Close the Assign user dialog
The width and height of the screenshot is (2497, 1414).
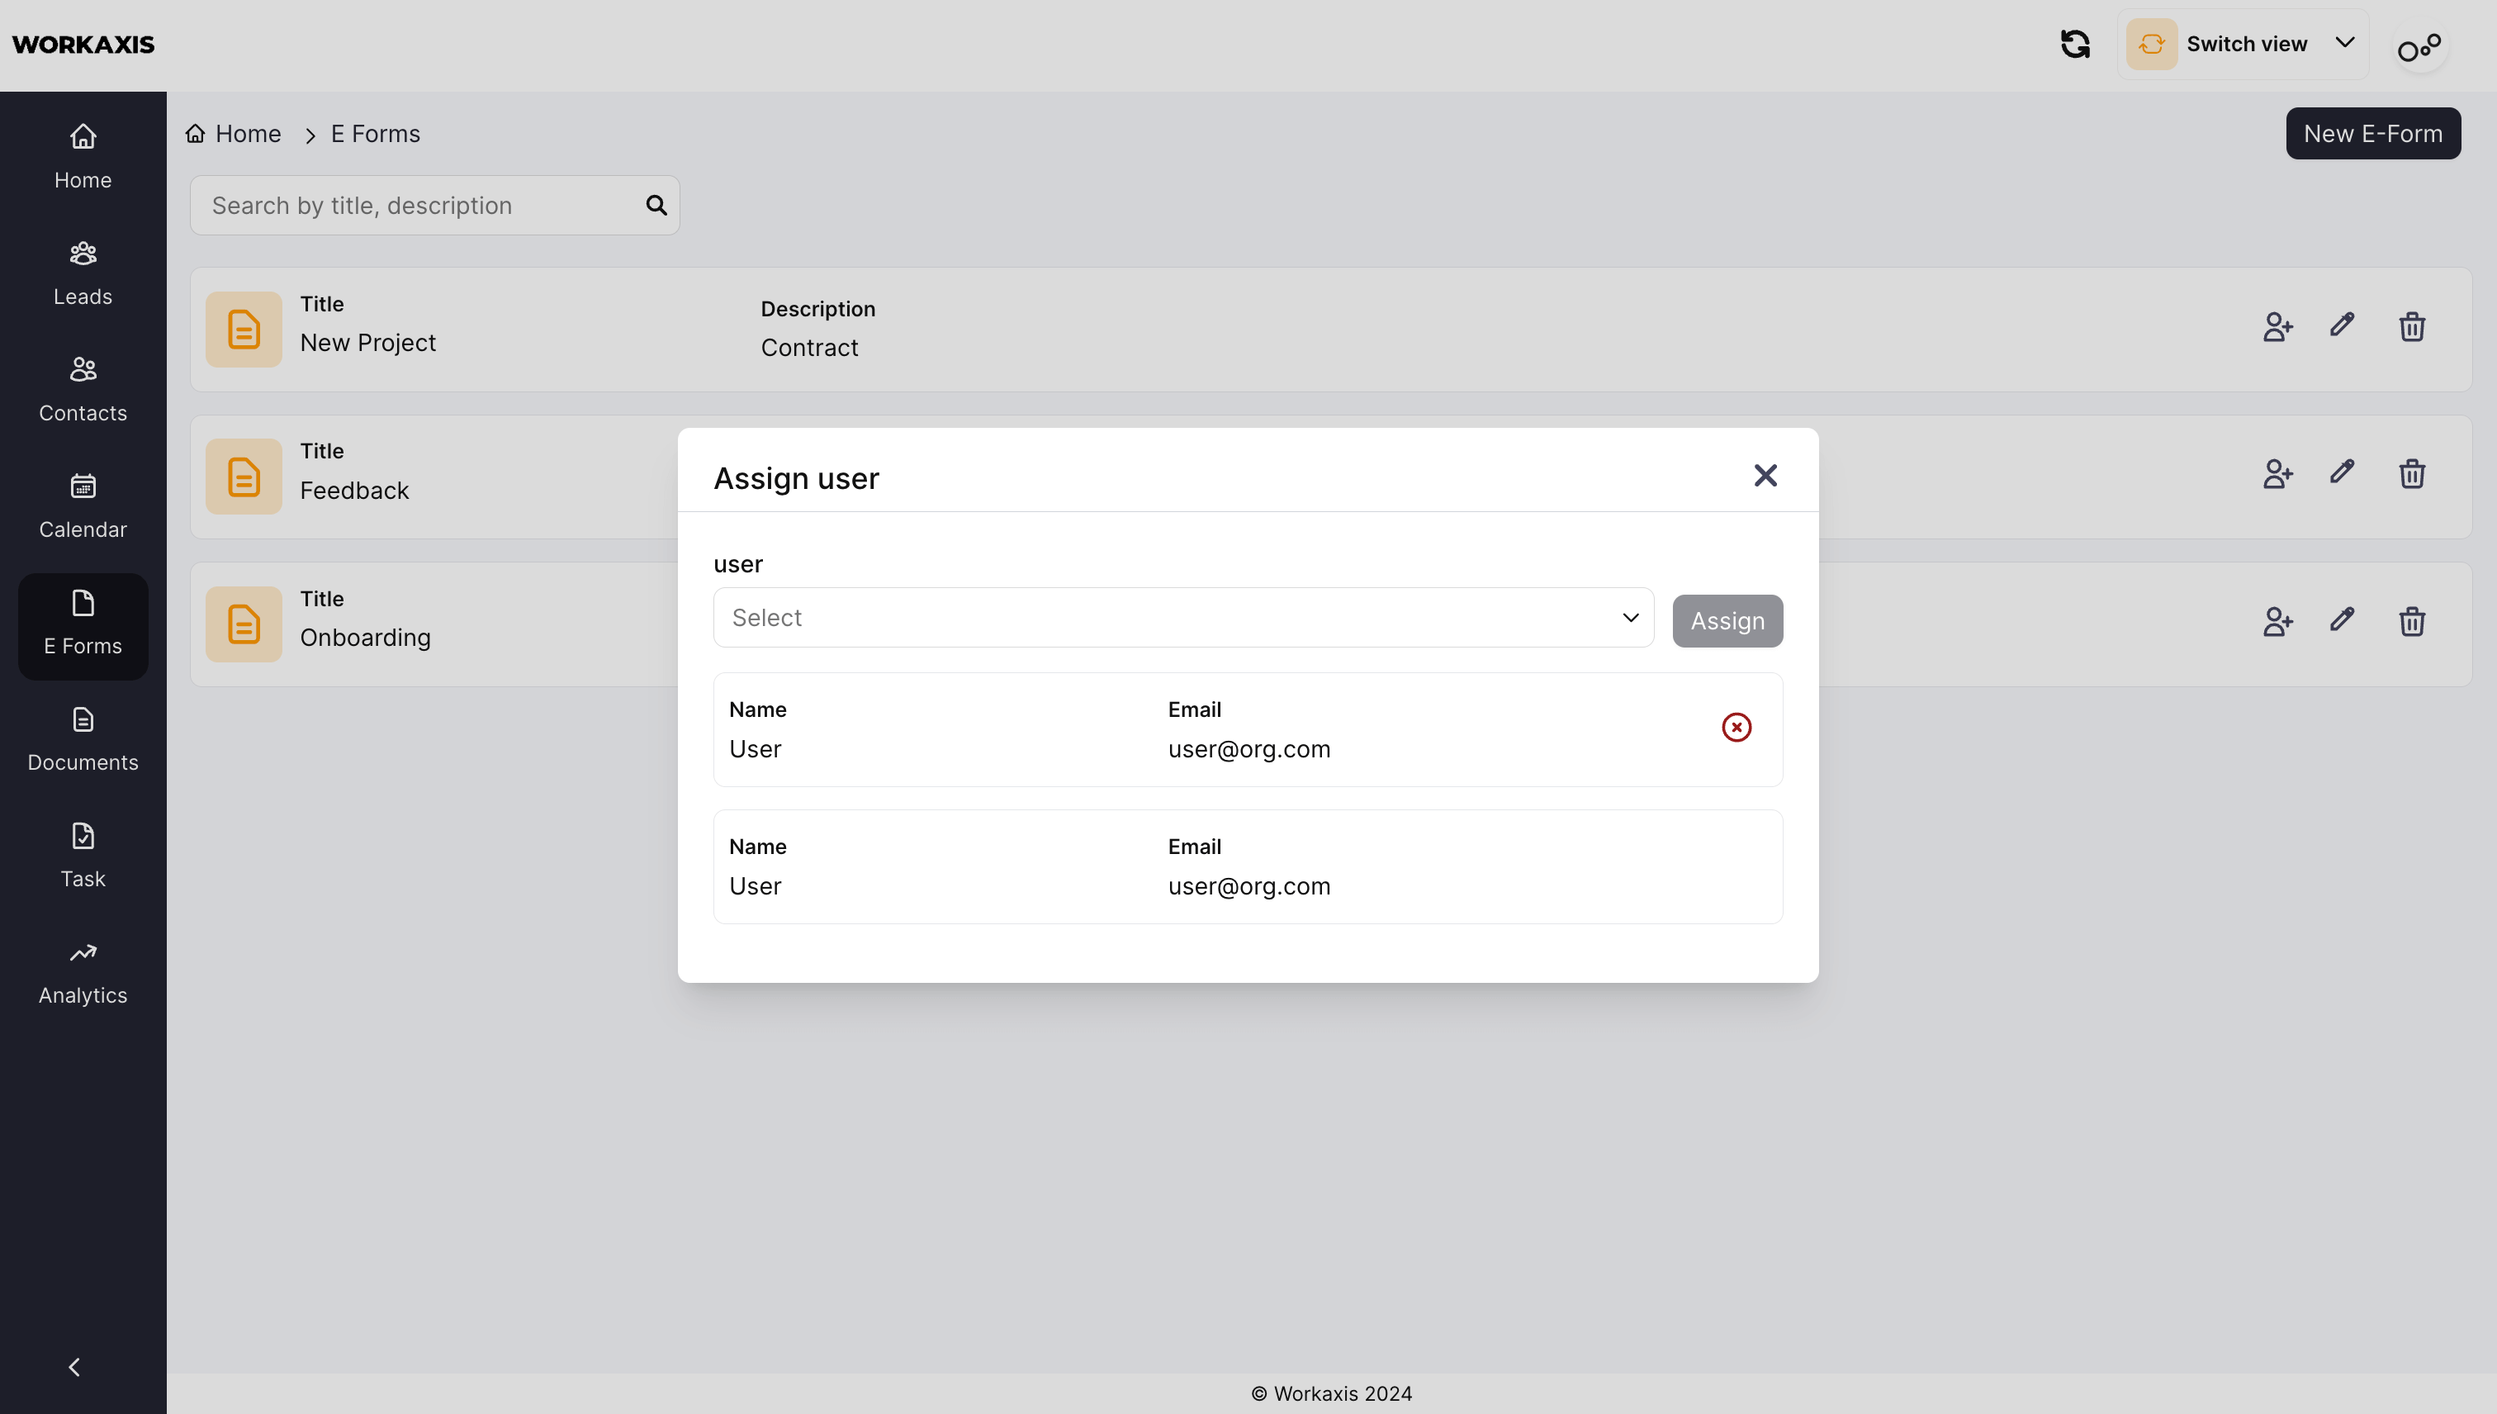[x=1764, y=476]
